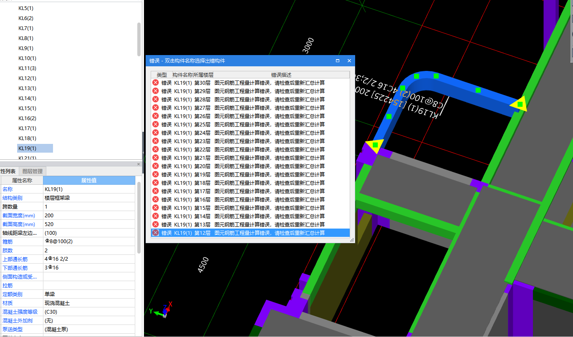Screen dimensions: 573x337
Task: Close the property list panel
Action: point(139,164)
